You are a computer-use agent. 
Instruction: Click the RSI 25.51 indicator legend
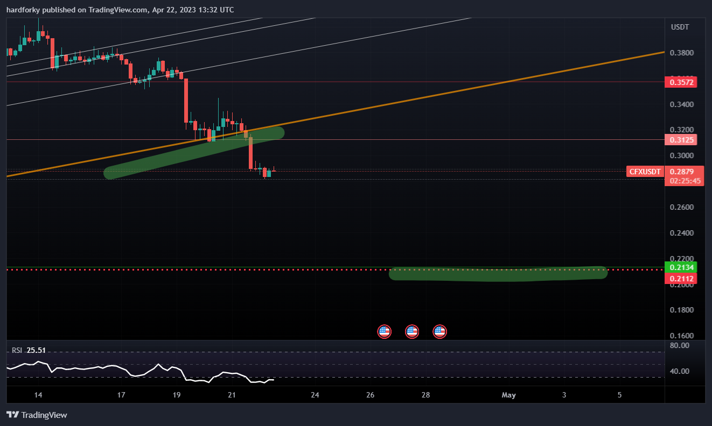pyautogui.click(x=29, y=350)
